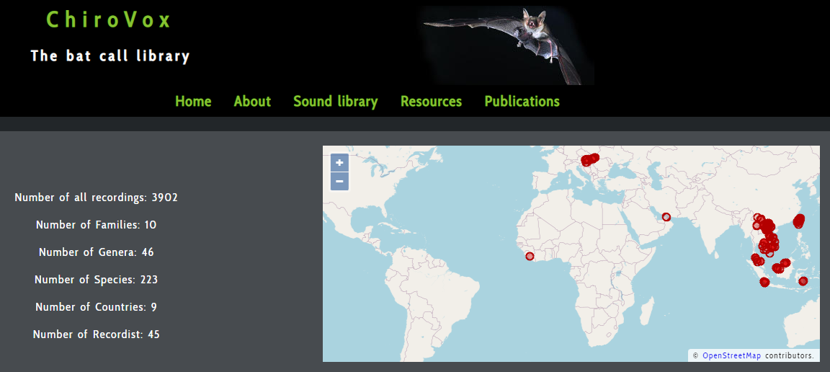Click 'The bat call library' tagline
Screen dimensions: 830x372
[110, 56]
